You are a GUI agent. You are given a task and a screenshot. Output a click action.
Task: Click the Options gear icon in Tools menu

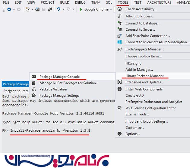point(119,134)
